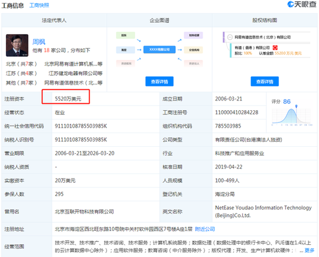Viewport: 319px width, 257px height.
Task: Click the 股东 node in enterprise graph
Action: click(x=125, y=35)
